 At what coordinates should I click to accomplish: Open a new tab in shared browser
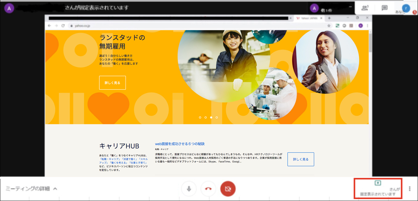329,18
